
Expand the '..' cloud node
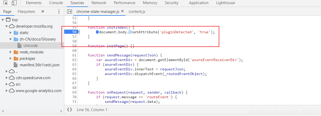(x=7, y=71)
